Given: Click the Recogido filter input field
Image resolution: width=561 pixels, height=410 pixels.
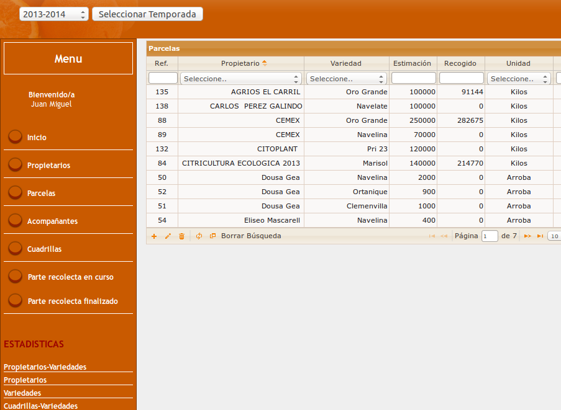Looking at the screenshot, I should (462, 78).
